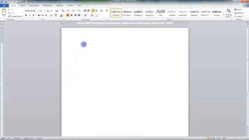Open the Select dropdown in Editing

point(239,16)
